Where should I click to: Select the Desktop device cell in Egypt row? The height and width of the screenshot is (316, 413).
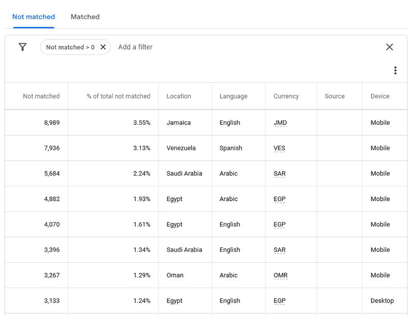click(382, 301)
